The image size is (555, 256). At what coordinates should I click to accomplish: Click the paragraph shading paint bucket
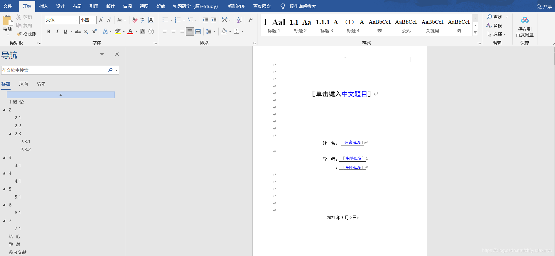[224, 31]
